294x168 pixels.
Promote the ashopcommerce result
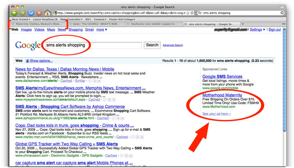point(118,118)
